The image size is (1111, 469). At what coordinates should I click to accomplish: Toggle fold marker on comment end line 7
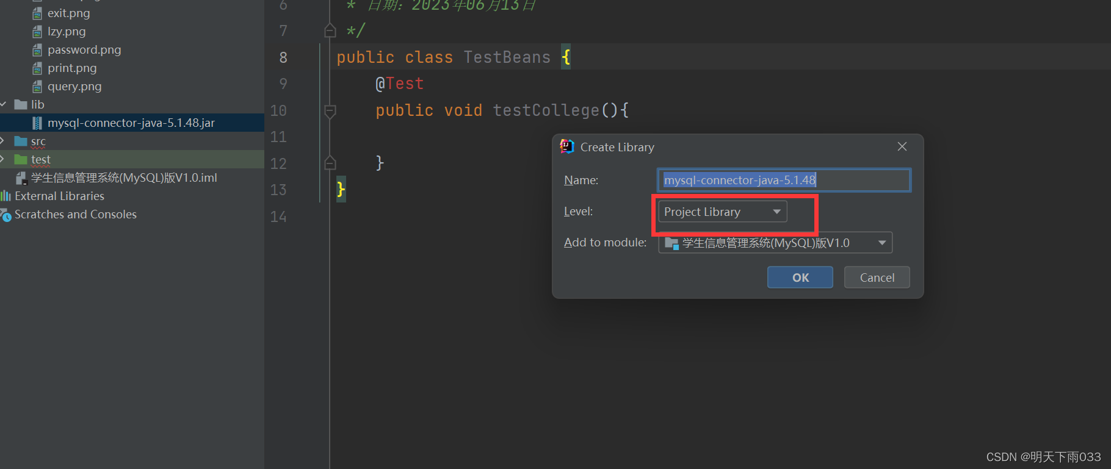(x=330, y=30)
